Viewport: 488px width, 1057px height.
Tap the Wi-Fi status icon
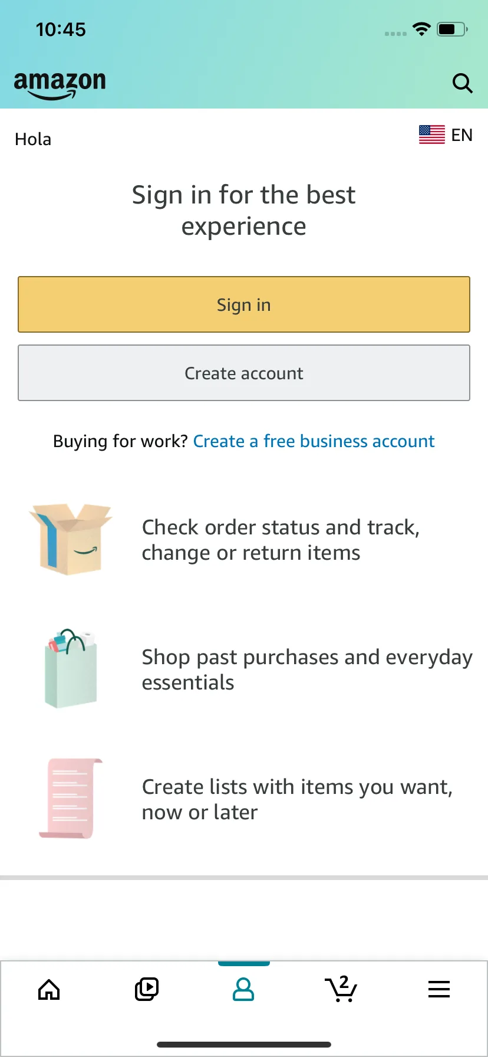pos(421,29)
